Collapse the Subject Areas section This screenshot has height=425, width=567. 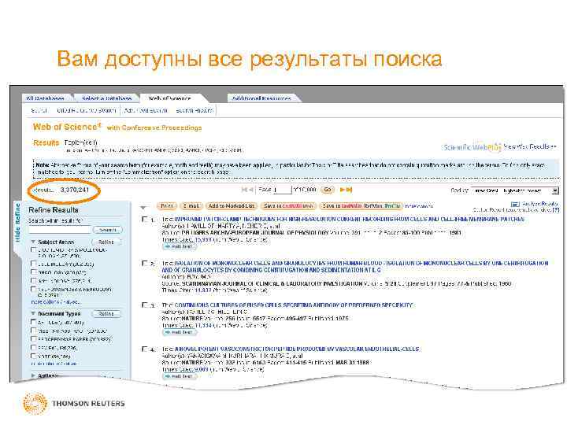click(33, 242)
